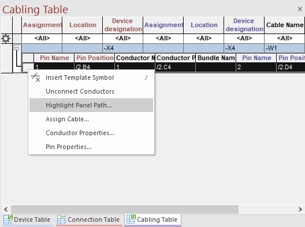305x227 pixels.
Task: Click the red Location column header
Action: [83, 25]
